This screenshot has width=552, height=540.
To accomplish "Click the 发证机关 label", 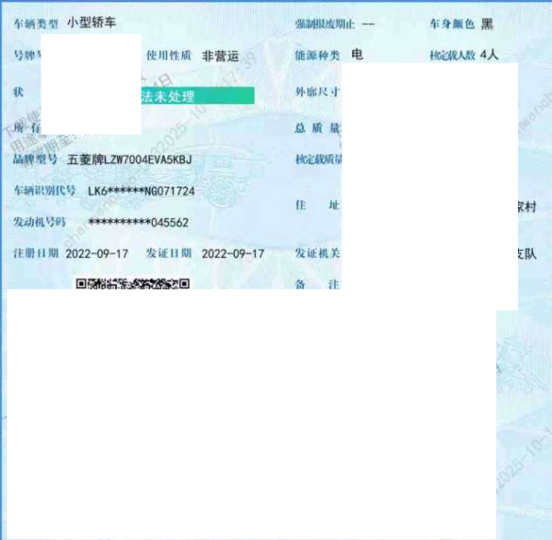I will click(x=317, y=252).
